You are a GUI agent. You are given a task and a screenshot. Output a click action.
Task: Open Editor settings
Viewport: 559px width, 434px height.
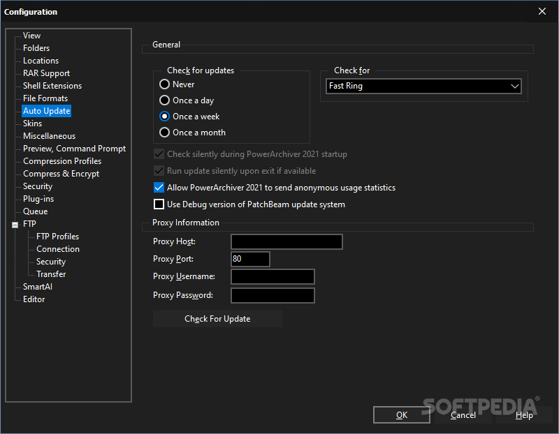click(34, 299)
